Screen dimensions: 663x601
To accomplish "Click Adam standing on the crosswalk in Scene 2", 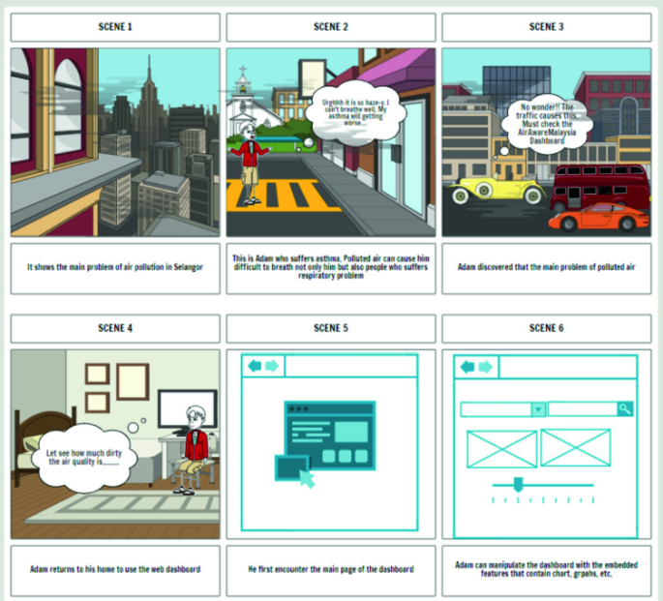I will pyautogui.click(x=250, y=163).
